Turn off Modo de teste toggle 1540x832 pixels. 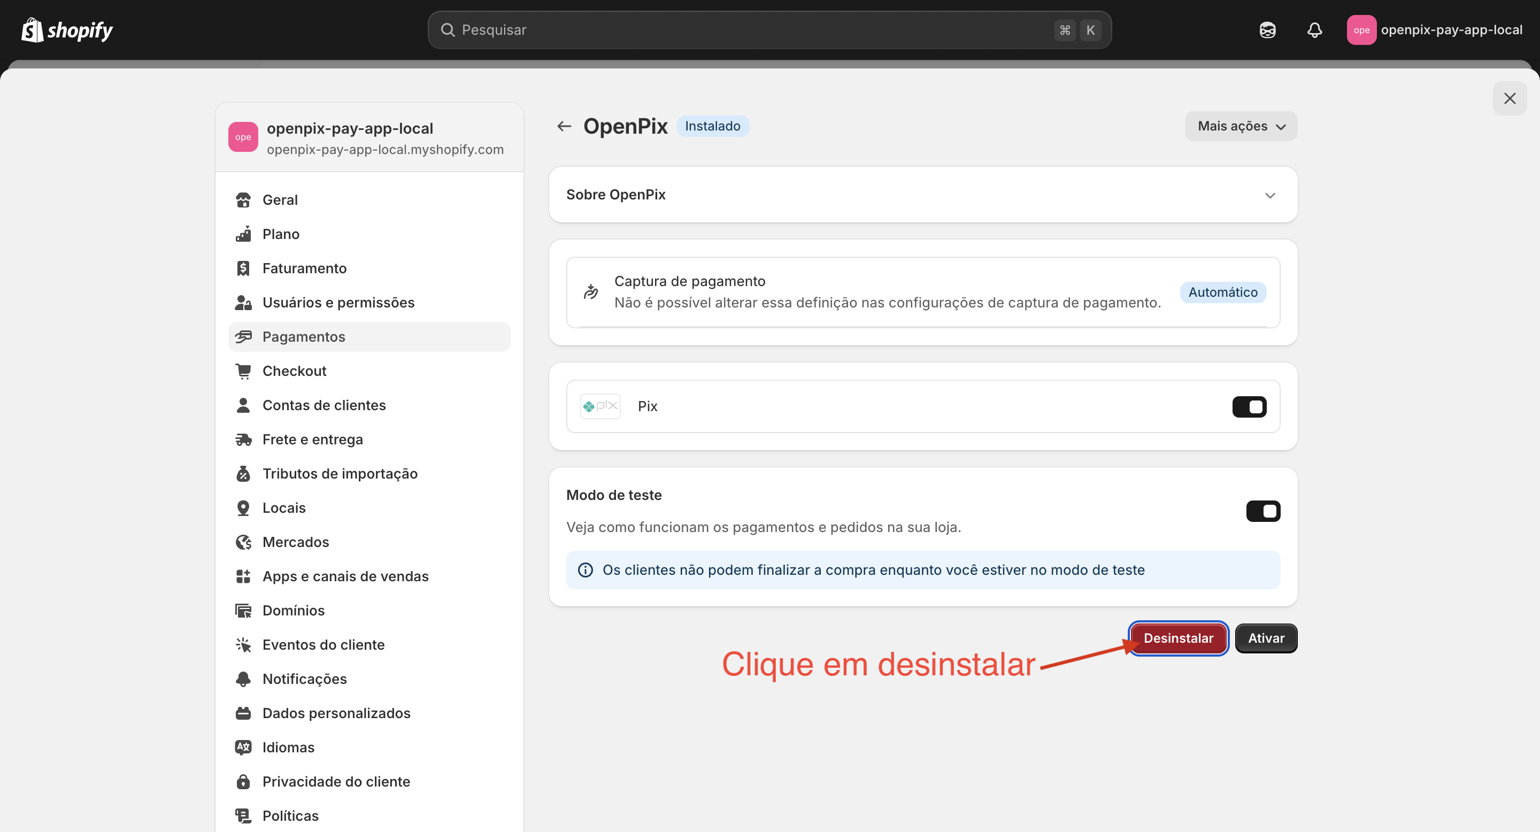click(x=1263, y=511)
